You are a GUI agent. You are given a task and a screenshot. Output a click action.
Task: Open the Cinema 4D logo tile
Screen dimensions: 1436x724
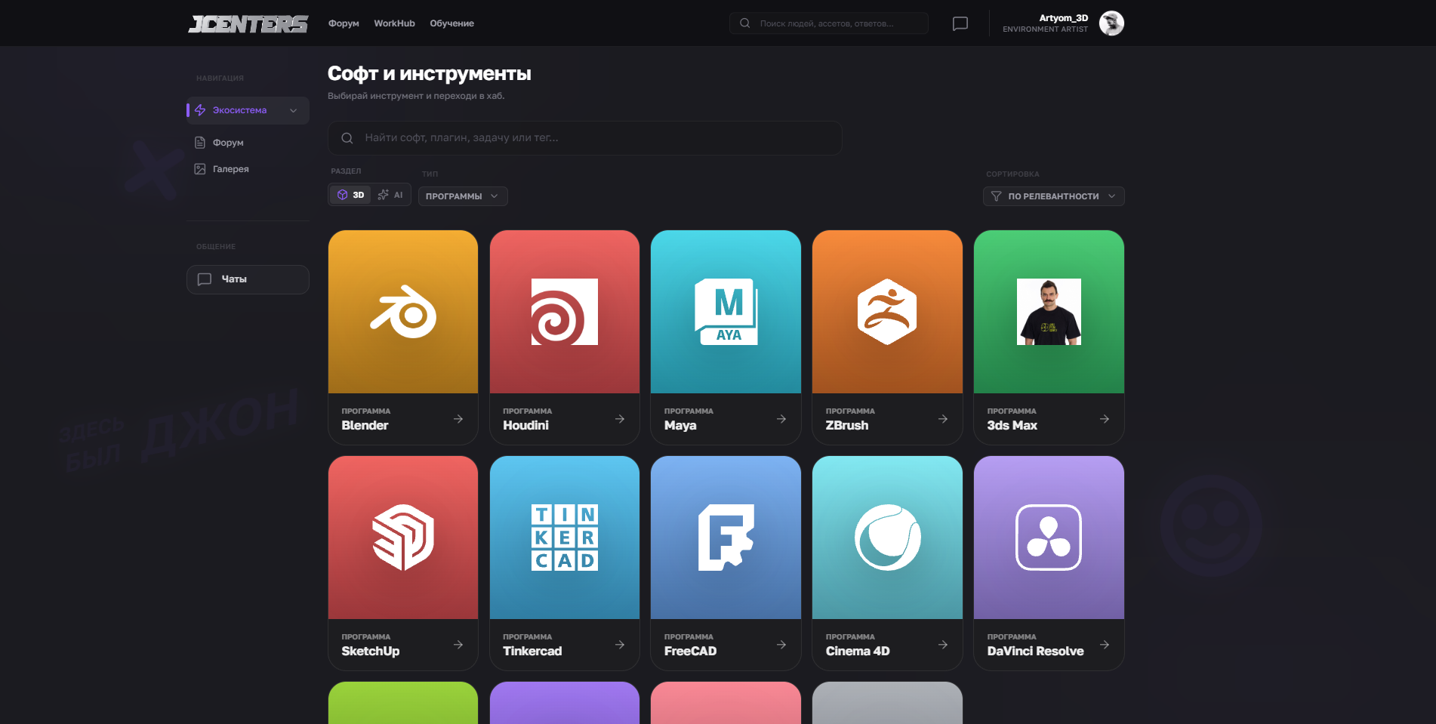coord(887,538)
